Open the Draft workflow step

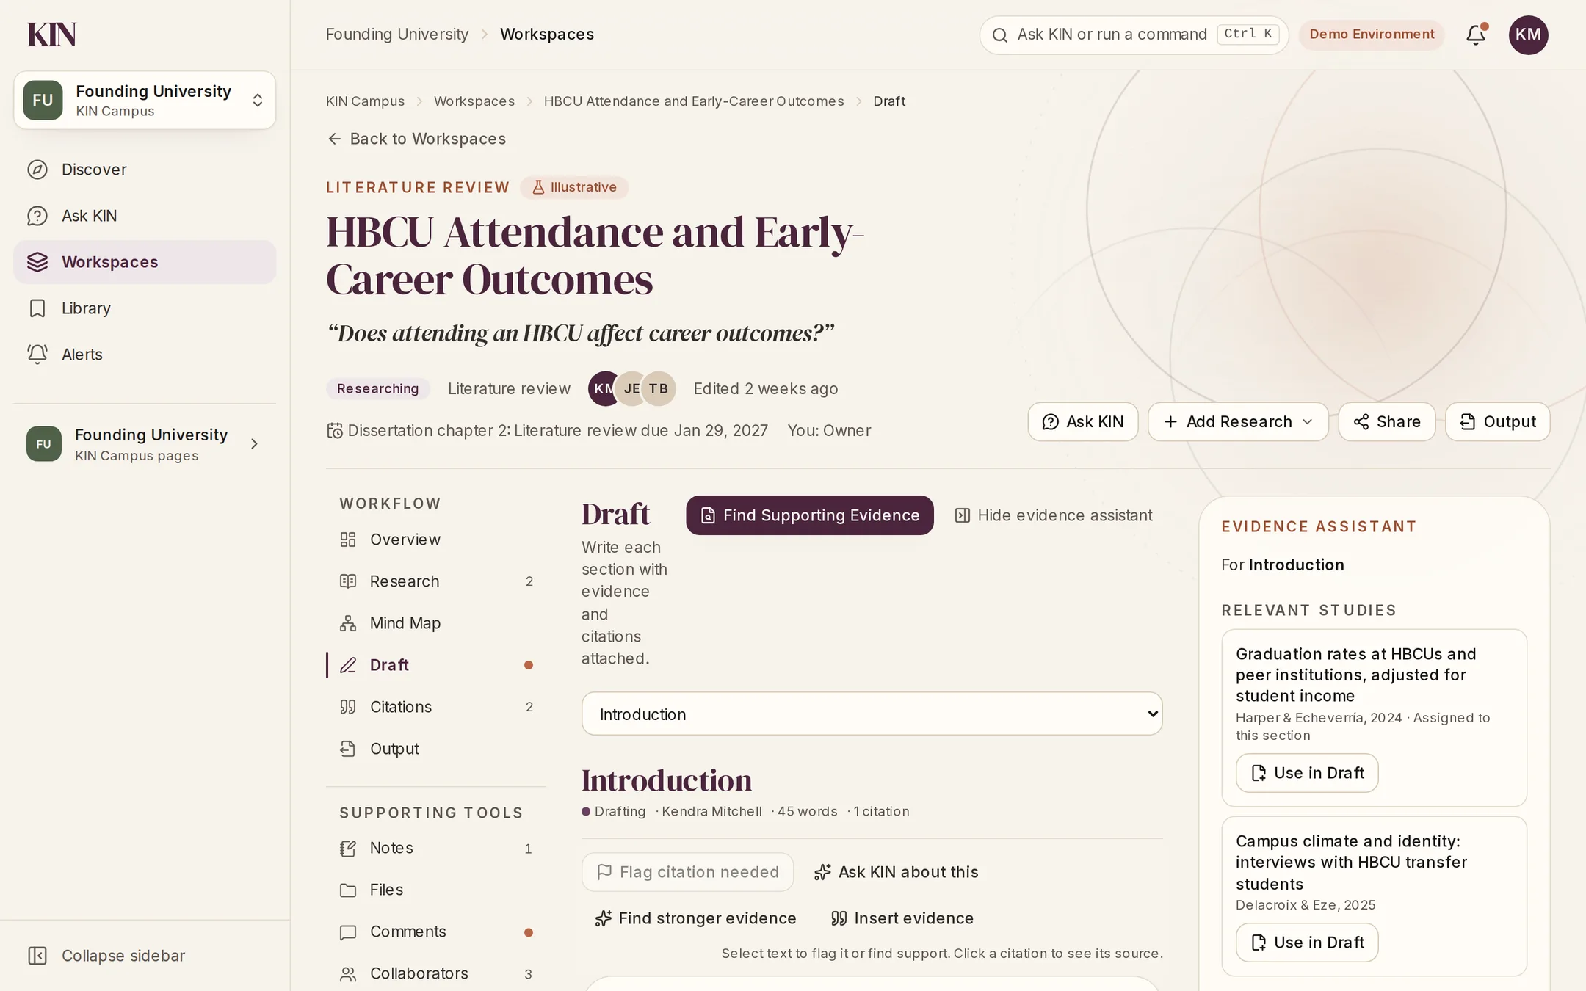pyautogui.click(x=436, y=665)
